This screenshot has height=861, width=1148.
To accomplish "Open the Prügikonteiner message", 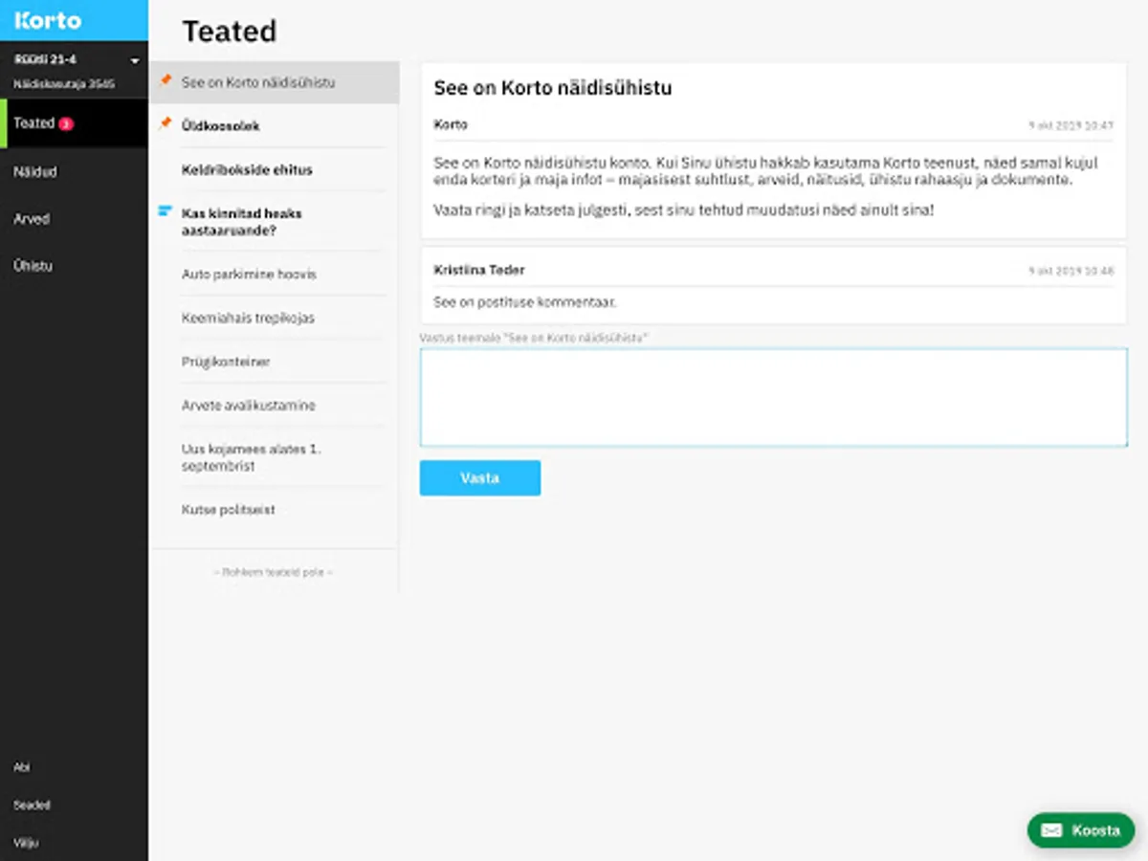I will 226,362.
